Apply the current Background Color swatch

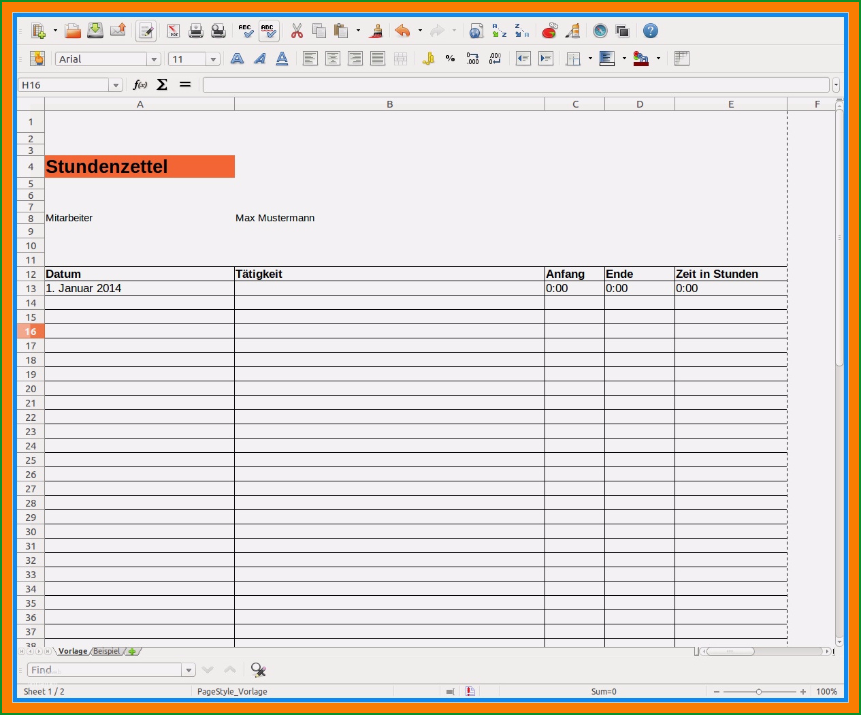(x=606, y=59)
